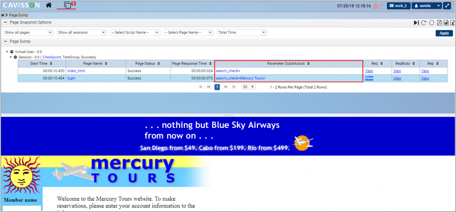Click the panel splitter handle above the preview

click(228, 115)
